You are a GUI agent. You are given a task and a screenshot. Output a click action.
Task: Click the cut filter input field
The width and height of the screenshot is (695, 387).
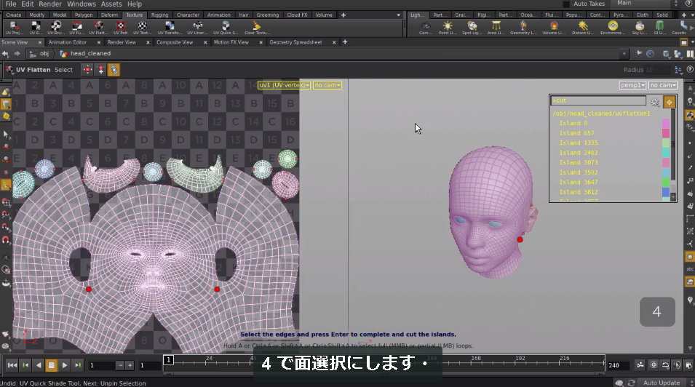[598, 100]
